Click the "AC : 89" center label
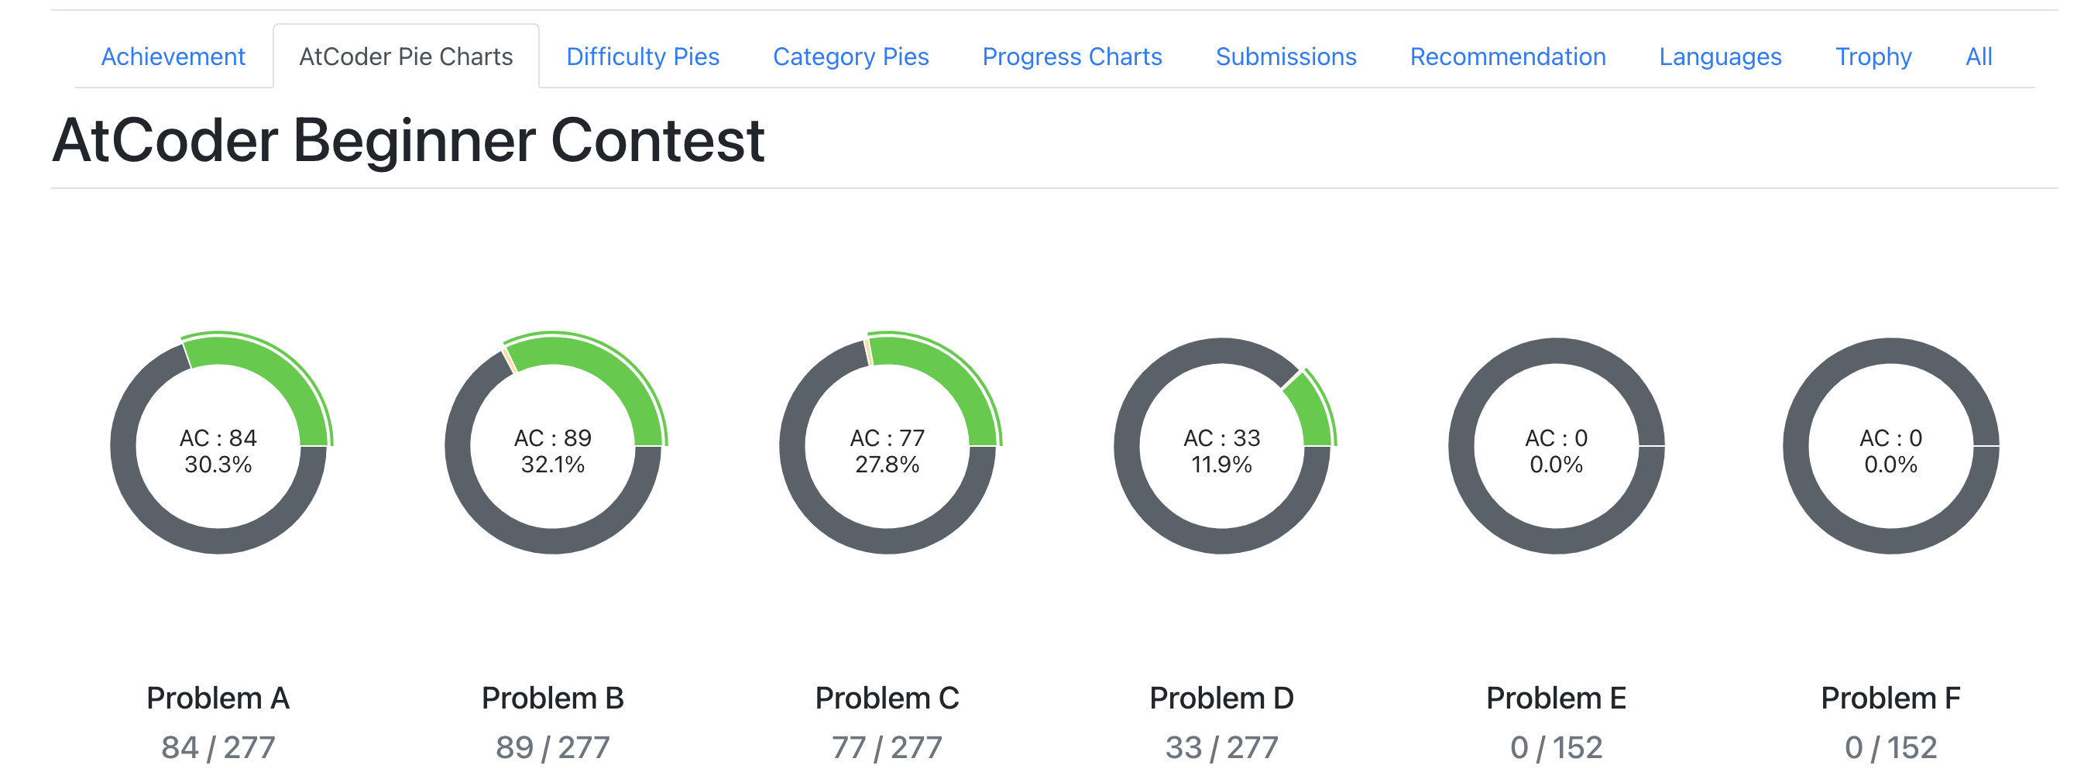Image resolution: width=2091 pixels, height=779 pixels. pos(553,438)
